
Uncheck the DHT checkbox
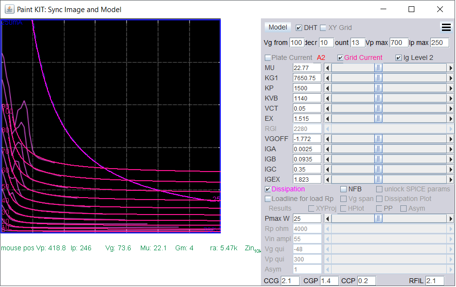[299, 28]
